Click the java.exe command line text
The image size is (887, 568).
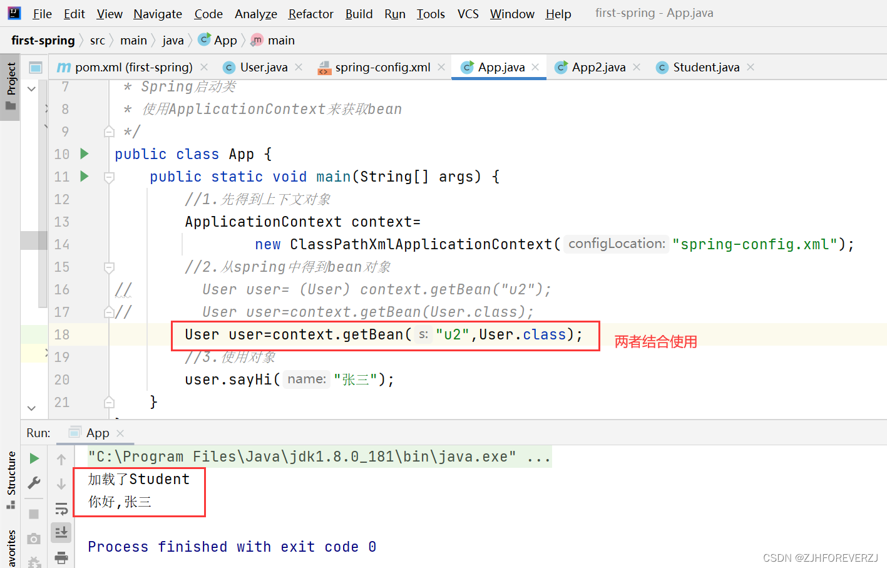tap(319, 457)
